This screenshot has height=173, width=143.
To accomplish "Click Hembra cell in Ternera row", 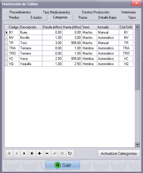I will (x=89, y=48).
